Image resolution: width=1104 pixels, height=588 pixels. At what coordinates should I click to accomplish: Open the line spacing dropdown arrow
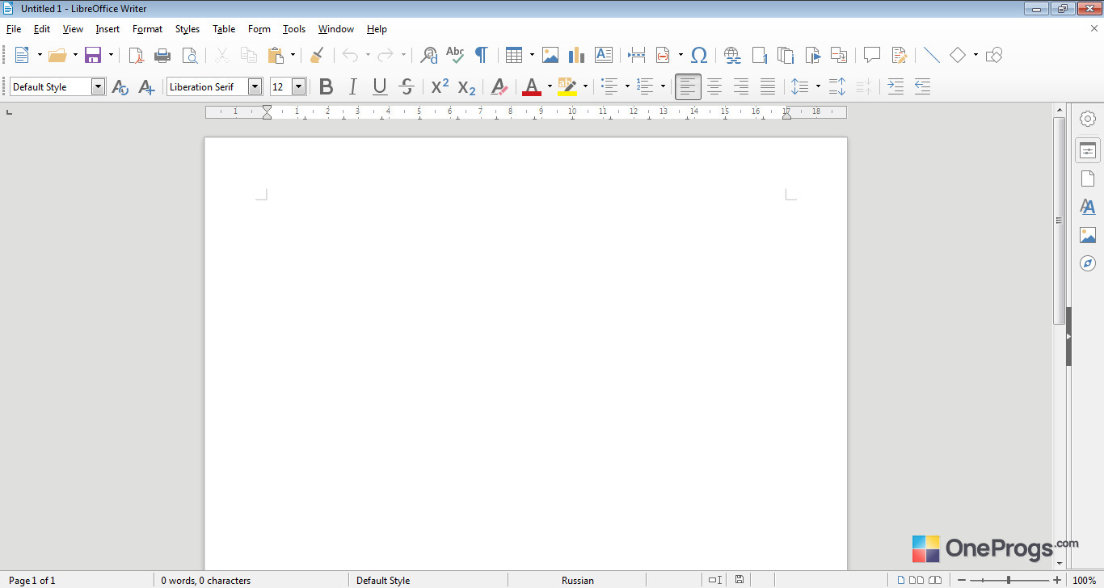818,86
